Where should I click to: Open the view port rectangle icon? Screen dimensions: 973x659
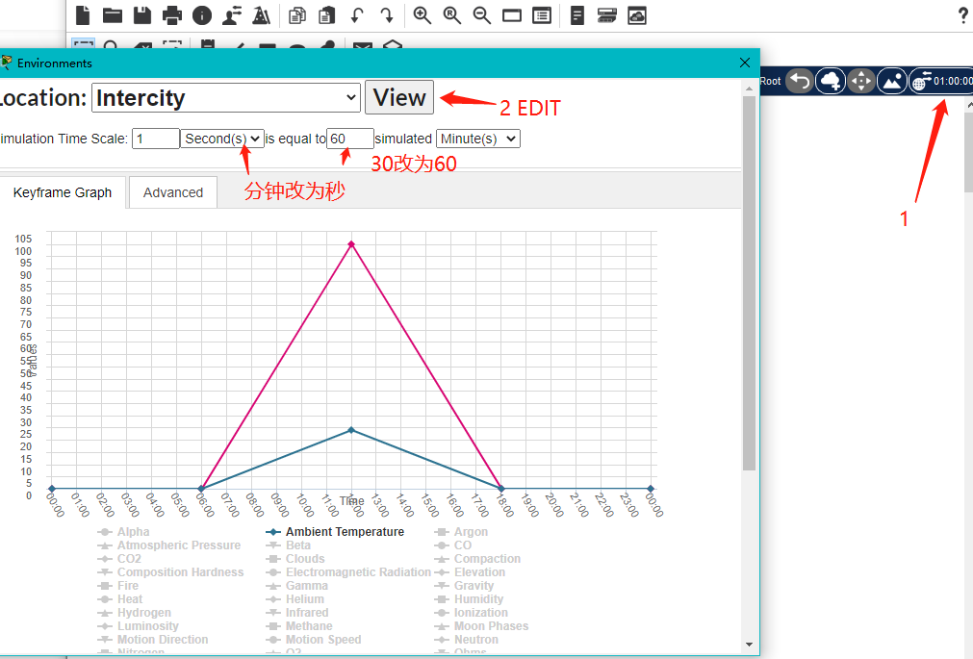(x=512, y=15)
